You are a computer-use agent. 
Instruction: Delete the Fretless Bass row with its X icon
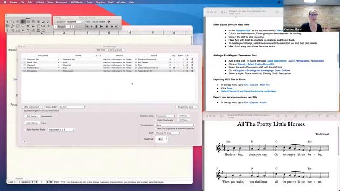tap(192, 68)
